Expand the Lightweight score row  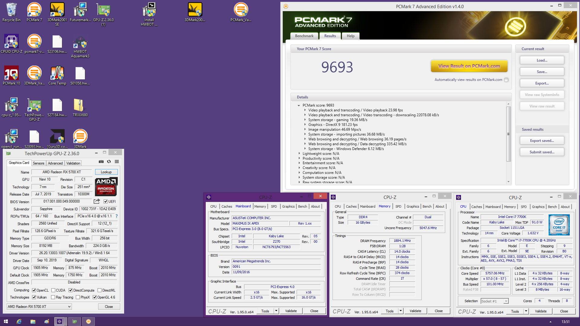point(299,154)
